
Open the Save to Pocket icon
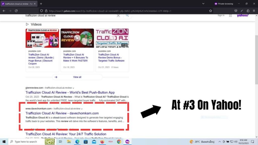click(236, 11)
